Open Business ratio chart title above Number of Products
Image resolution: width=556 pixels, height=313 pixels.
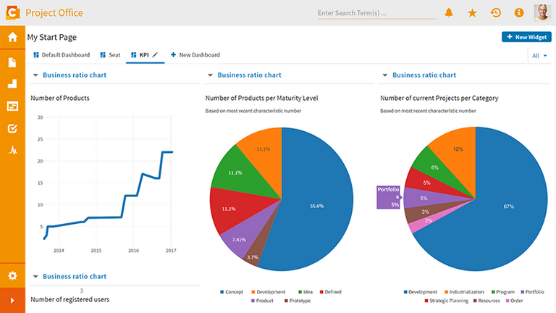point(75,75)
